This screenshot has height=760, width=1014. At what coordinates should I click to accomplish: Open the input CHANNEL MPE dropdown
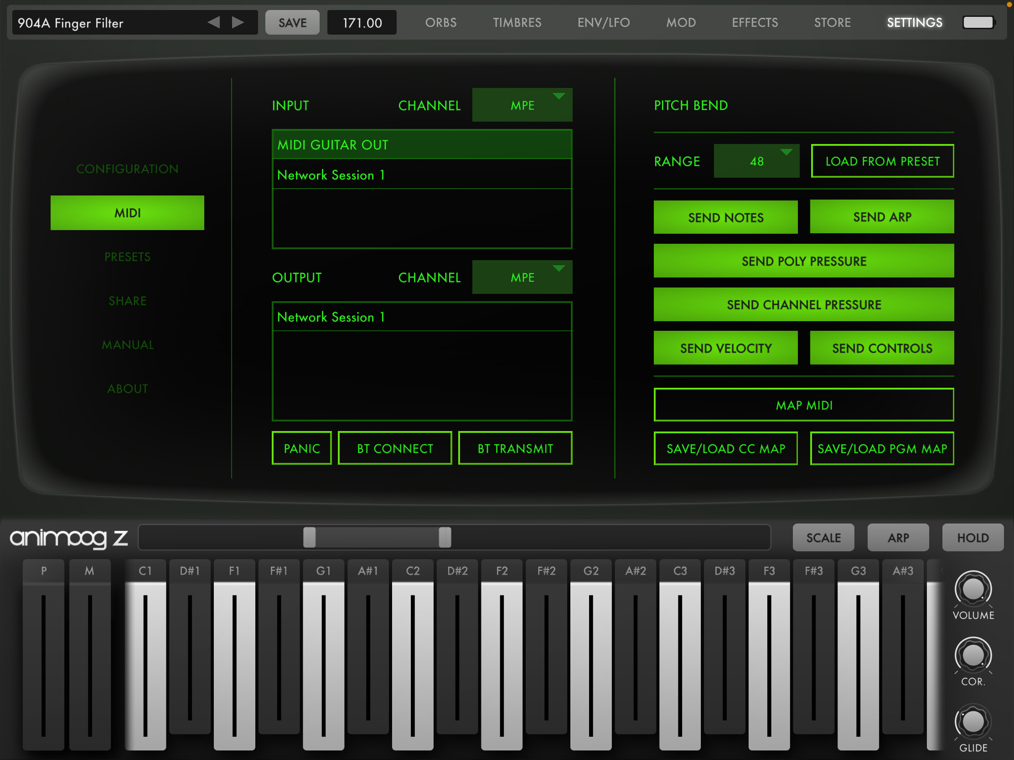click(522, 105)
